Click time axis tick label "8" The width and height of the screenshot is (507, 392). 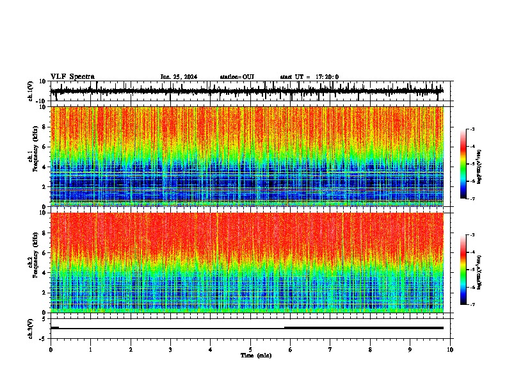(370, 350)
